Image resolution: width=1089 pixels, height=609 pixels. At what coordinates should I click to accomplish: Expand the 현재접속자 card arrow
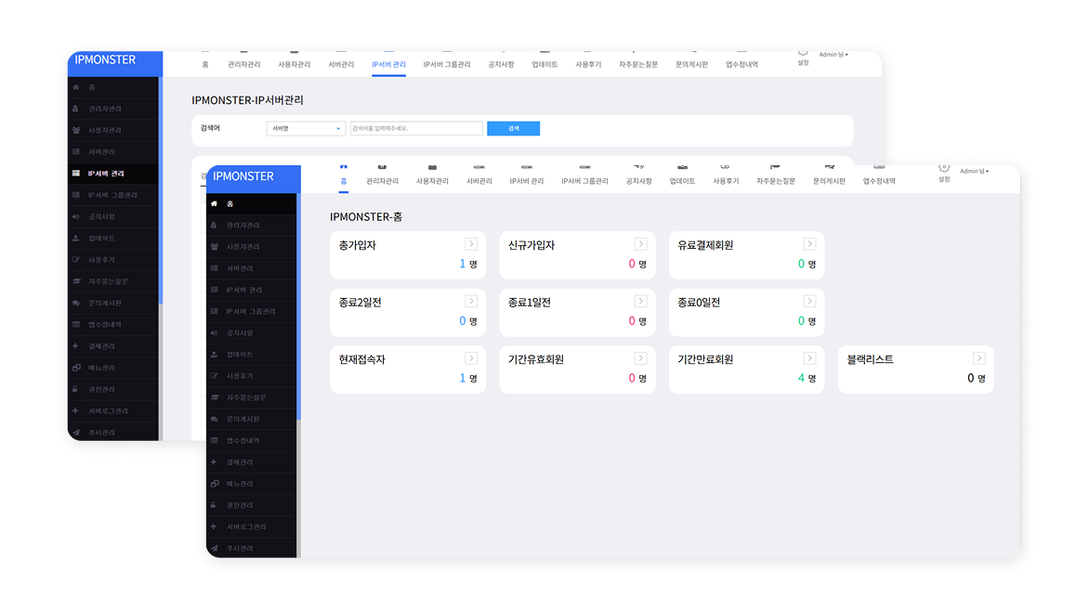[x=471, y=358]
